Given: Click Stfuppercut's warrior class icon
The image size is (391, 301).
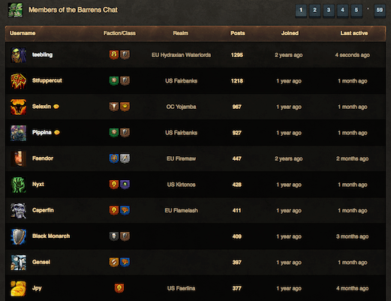Looking at the screenshot, I should coord(125,80).
